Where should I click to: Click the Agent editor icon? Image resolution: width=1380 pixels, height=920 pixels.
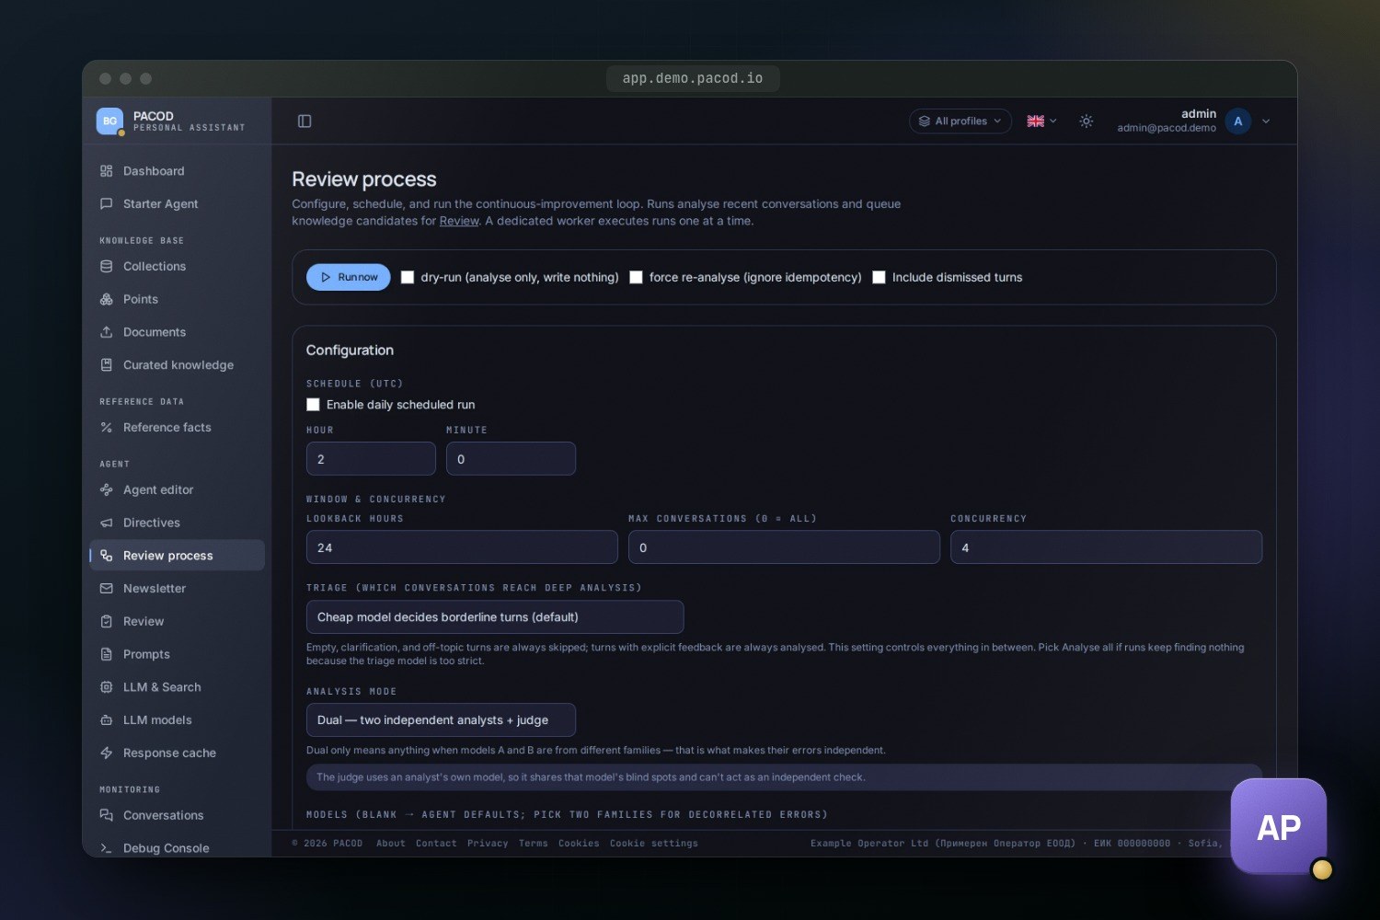pos(107,490)
